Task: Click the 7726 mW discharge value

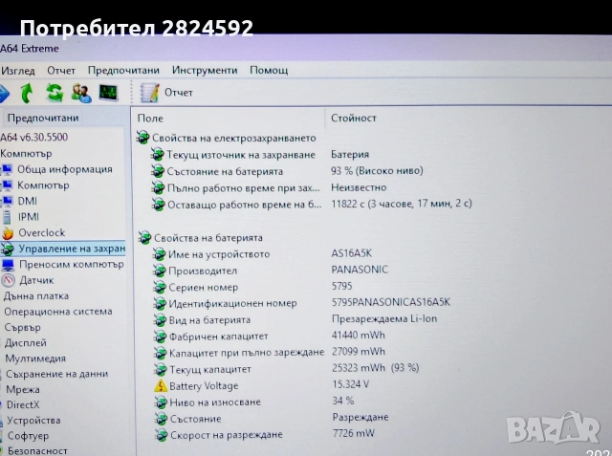Action: (x=353, y=433)
